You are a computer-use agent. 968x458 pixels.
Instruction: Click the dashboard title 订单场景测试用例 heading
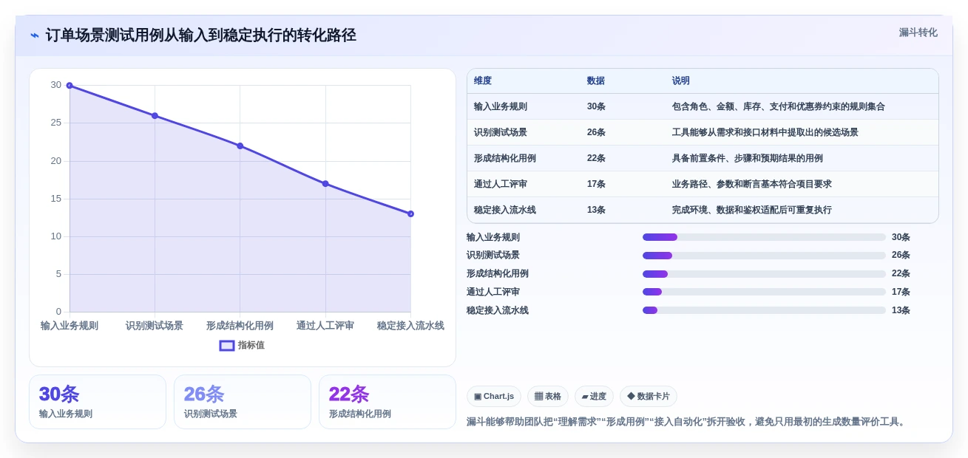(x=200, y=35)
